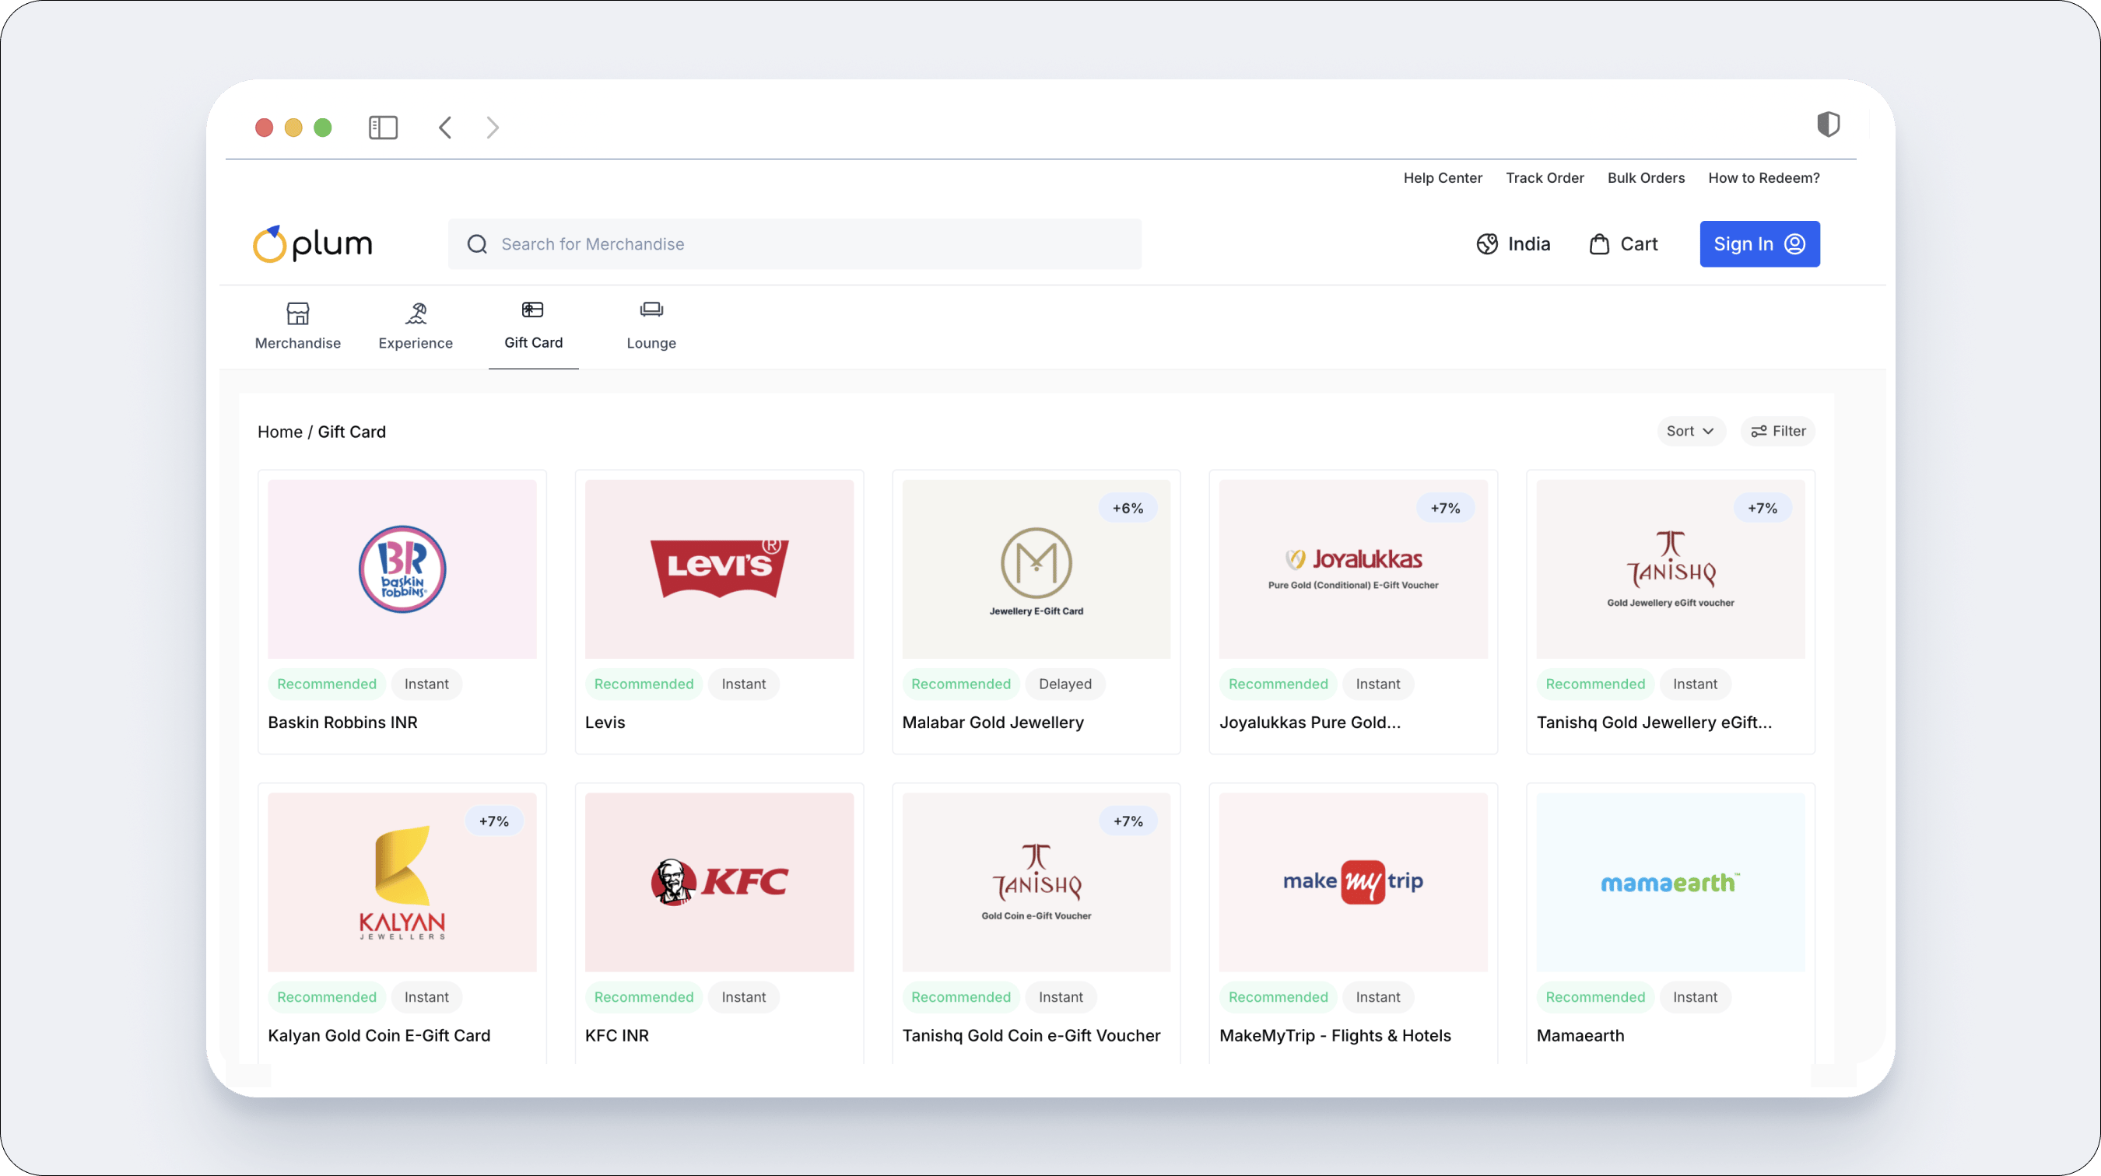Viewport: 2101px width, 1176px height.
Task: Focus the Search for Merchandise field
Action: click(x=794, y=243)
